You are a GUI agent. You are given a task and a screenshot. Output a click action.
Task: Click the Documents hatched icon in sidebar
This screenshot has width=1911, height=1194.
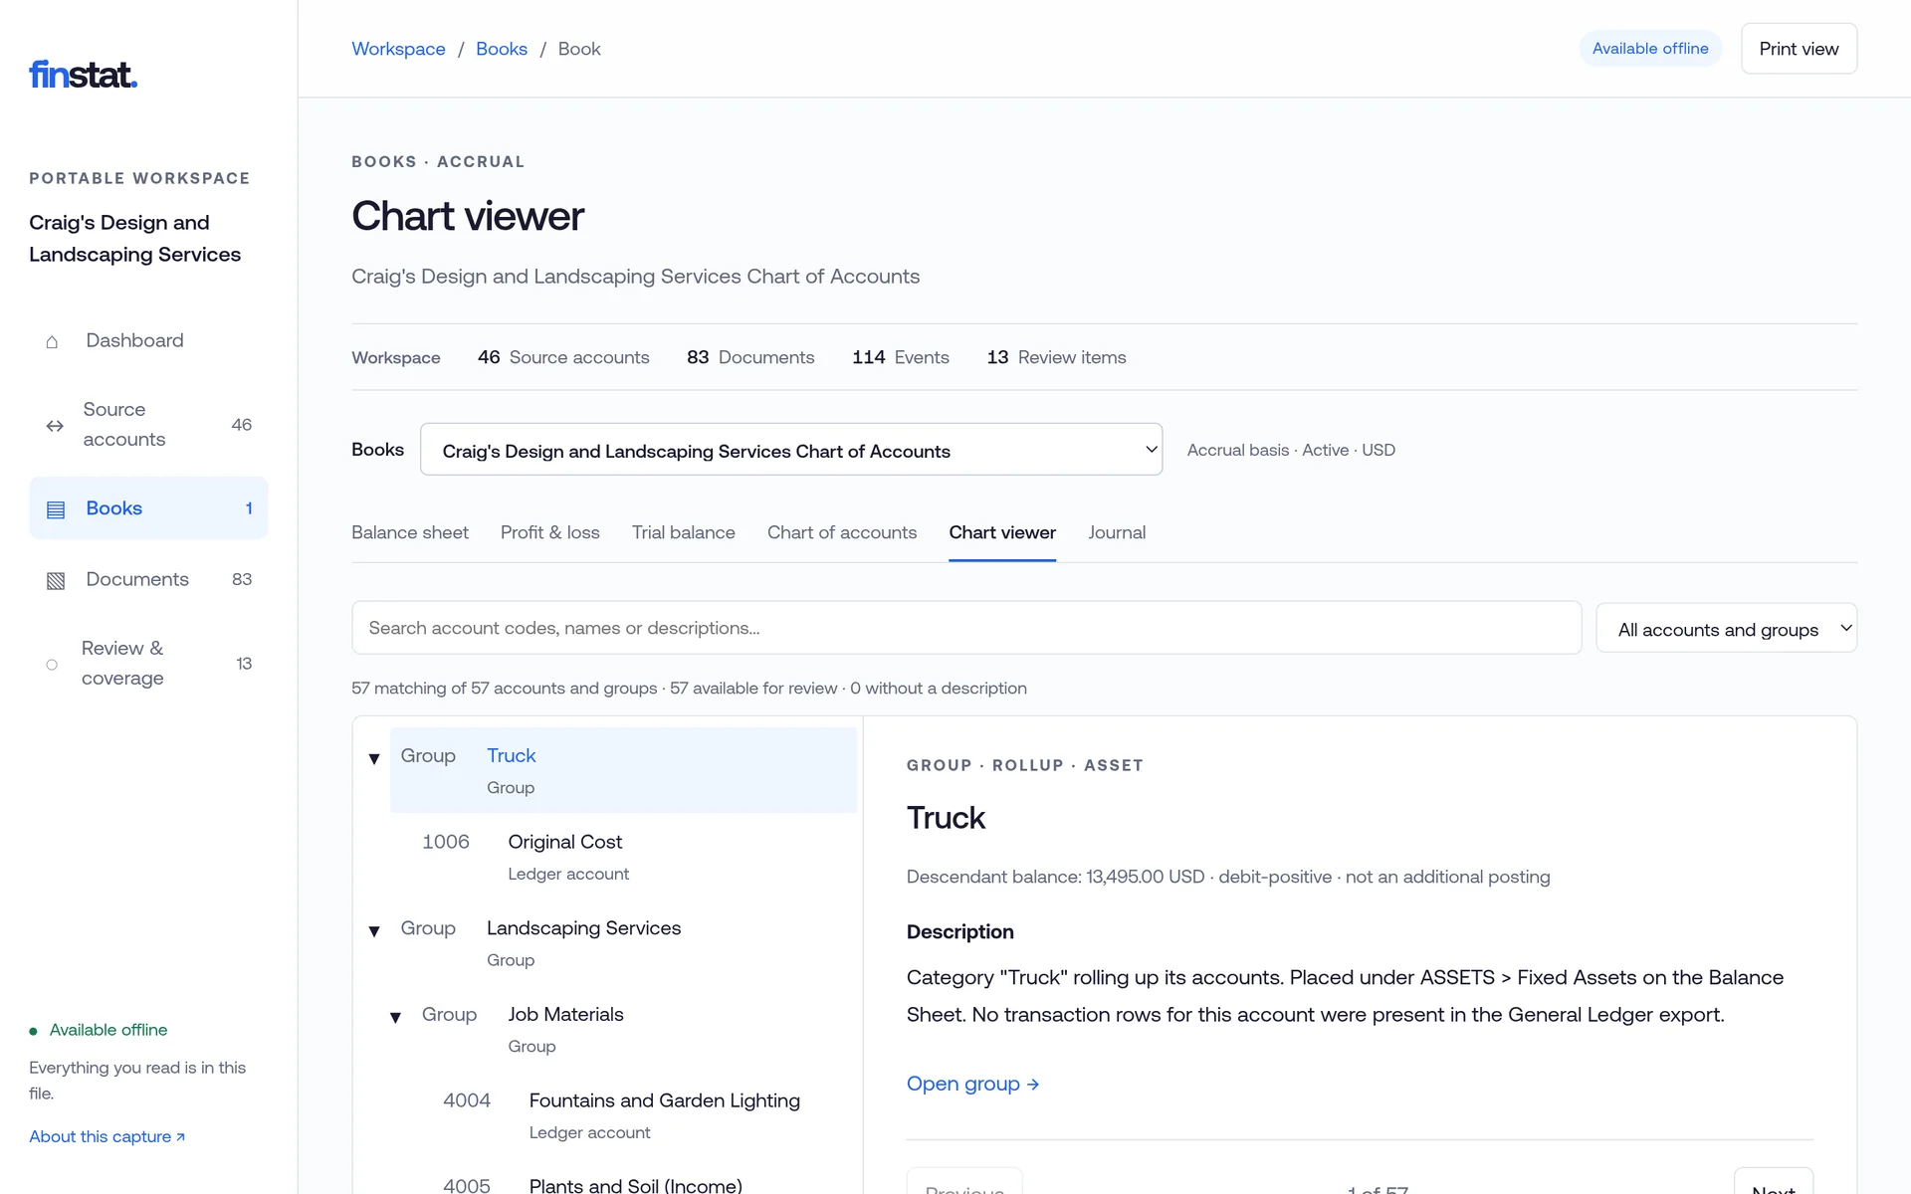[x=56, y=580]
